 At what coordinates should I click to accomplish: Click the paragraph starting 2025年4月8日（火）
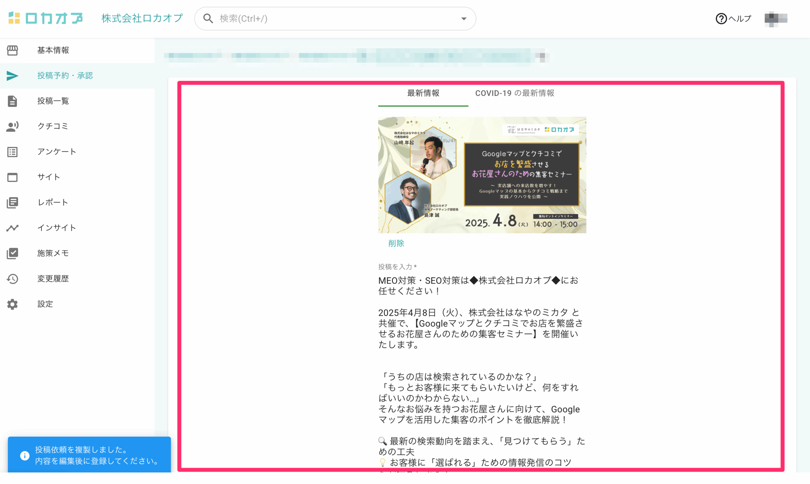point(481,329)
